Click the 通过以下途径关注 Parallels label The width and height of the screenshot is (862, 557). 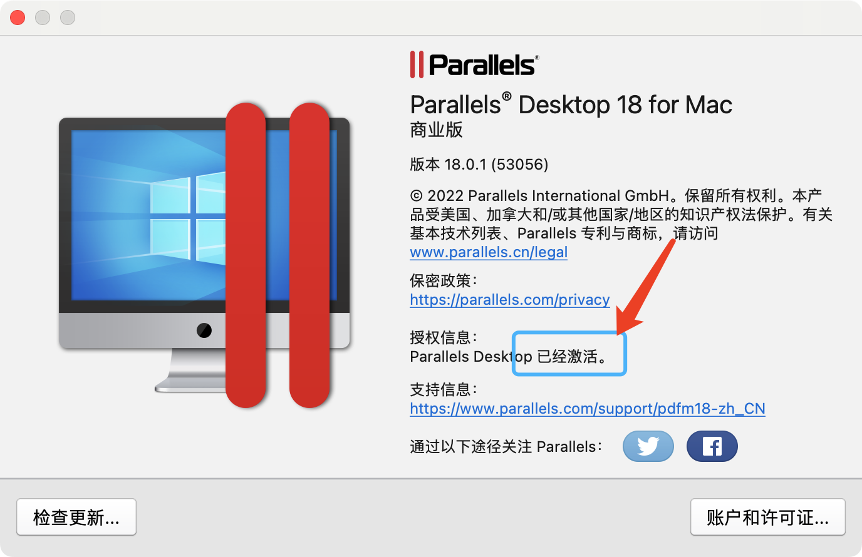506,447
